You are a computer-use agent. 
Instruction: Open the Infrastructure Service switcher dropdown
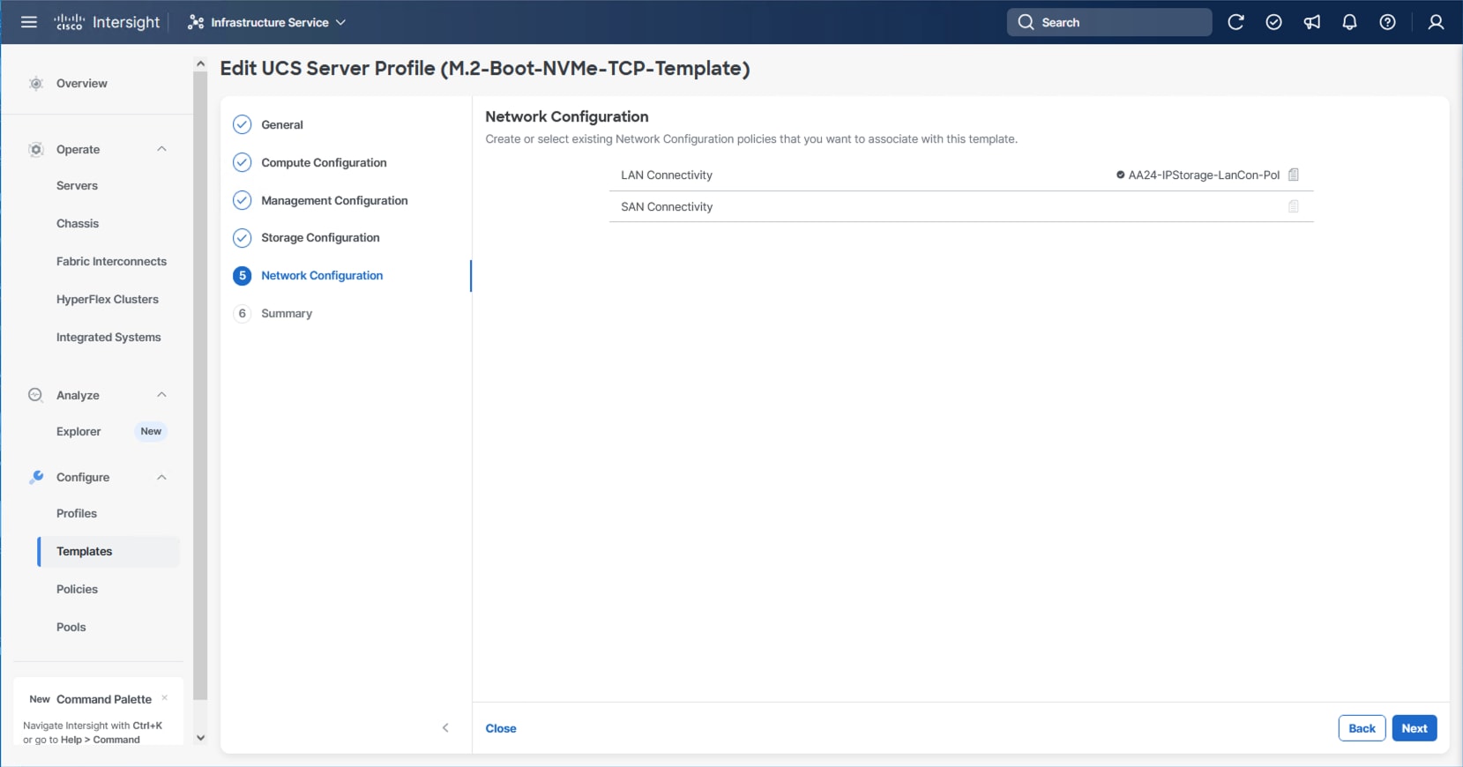click(266, 22)
